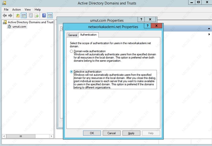Select umut.com in the console tree
Viewport: 212px width, 146px height.
click(x=19, y=27)
